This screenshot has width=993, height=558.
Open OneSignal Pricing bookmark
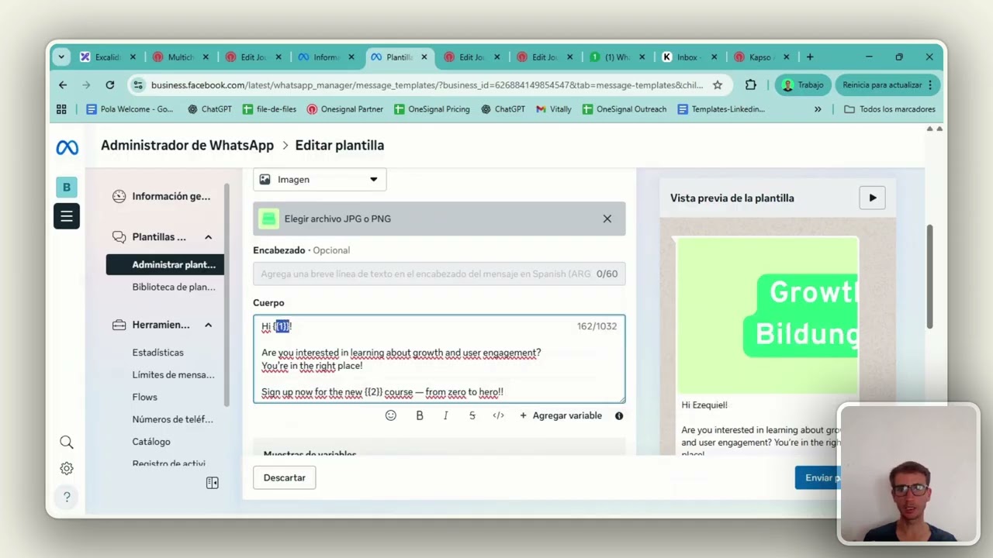pyautogui.click(x=431, y=109)
